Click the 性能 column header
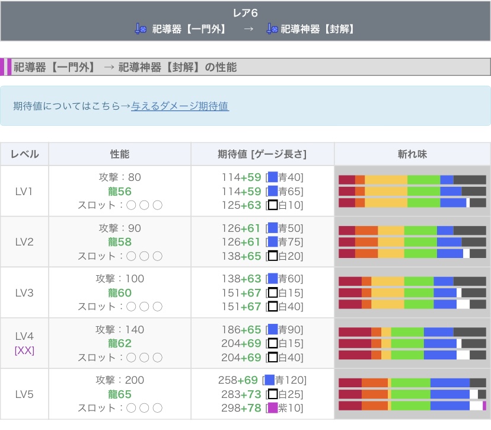The image size is (491, 430). (x=120, y=154)
